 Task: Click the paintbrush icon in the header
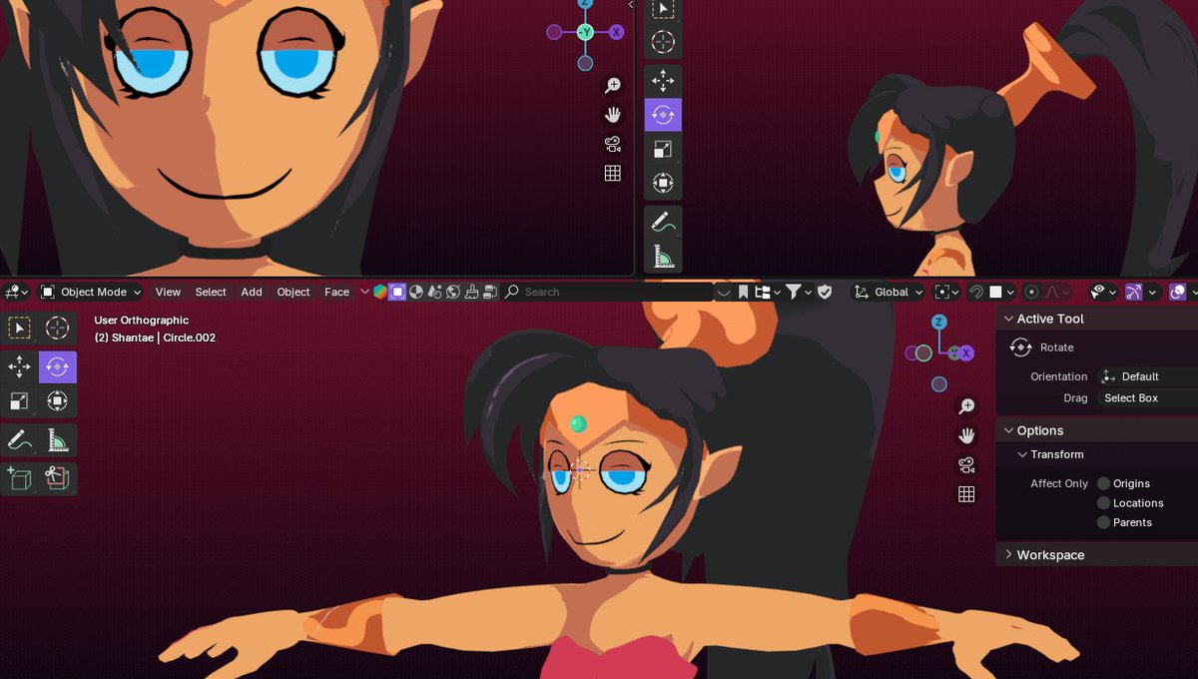471,292
